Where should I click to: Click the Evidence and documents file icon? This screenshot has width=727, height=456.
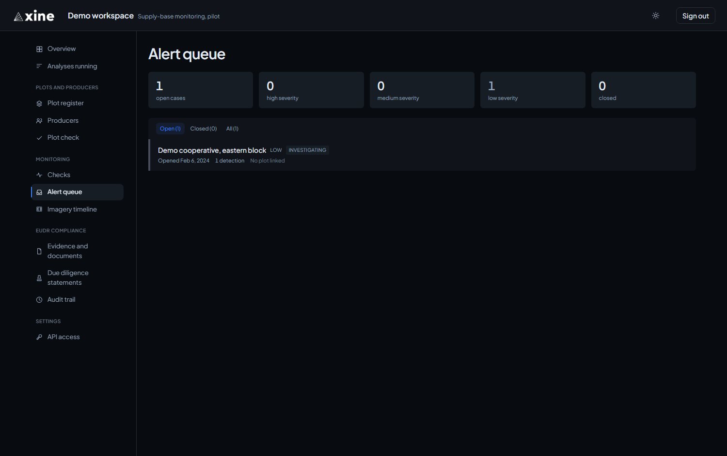(x=39, y=251)
